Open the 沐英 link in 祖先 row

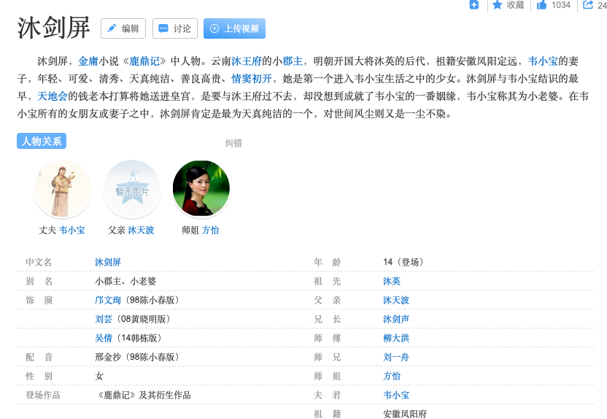pos(392,281)
